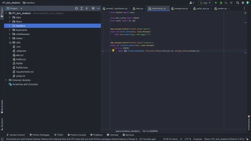Open Scratches and Consoles node
The height and width of the screenshot is (141, 251).
pyautogui.click(x=25, y=84)
